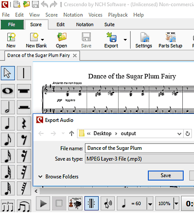
Task: Select the triplet tuplet tool
Action: pos(8,206)
